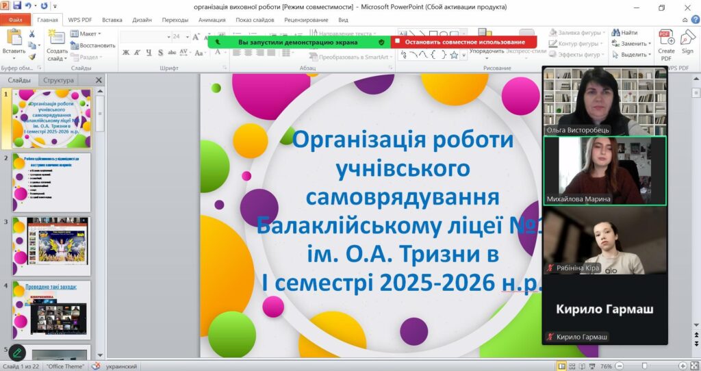Click the Create PDF icon
Viewport: 701px width, 371px height.
(666, 42)
